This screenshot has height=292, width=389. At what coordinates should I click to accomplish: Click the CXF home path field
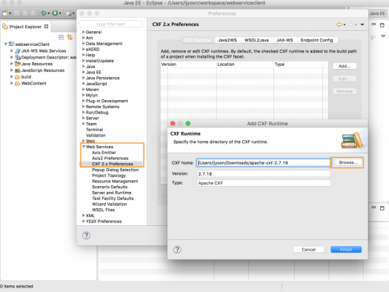(x=263, y=163)
